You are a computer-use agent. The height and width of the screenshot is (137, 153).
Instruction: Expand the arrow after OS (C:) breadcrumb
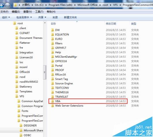(x=46, y=5)
